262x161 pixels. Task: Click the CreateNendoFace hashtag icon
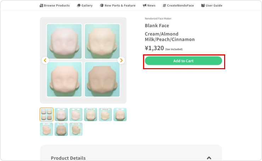(x=164, y=6)
